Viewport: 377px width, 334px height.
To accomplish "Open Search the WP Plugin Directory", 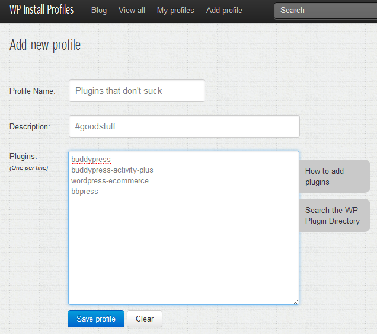I will click(334, 215).
